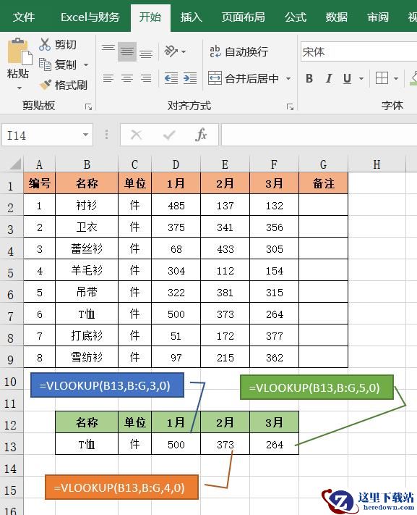Viewport: 417px width, 515px height.
Task: Decrease indent in alignment group
Action: [171, 78]
